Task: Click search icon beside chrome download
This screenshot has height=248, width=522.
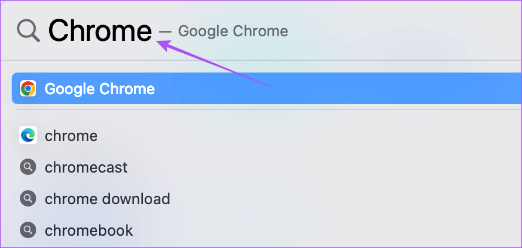Action: coord(28,199)
